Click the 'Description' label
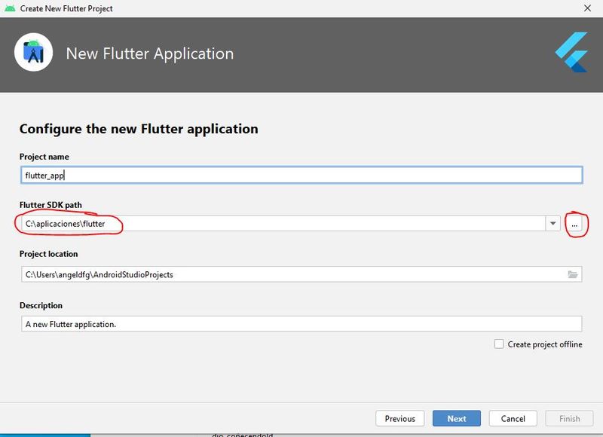Viewport: 603px width, 437px height. point(41,306)
